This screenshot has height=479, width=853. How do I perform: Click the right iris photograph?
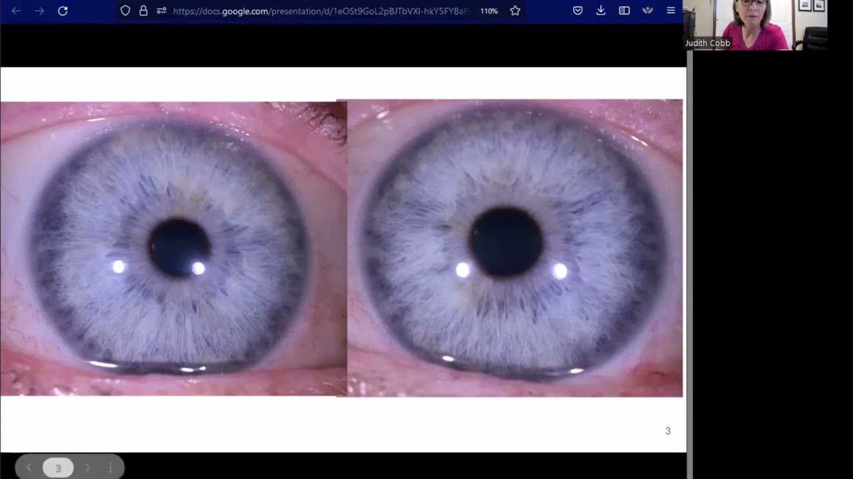[x=515, y=248]
